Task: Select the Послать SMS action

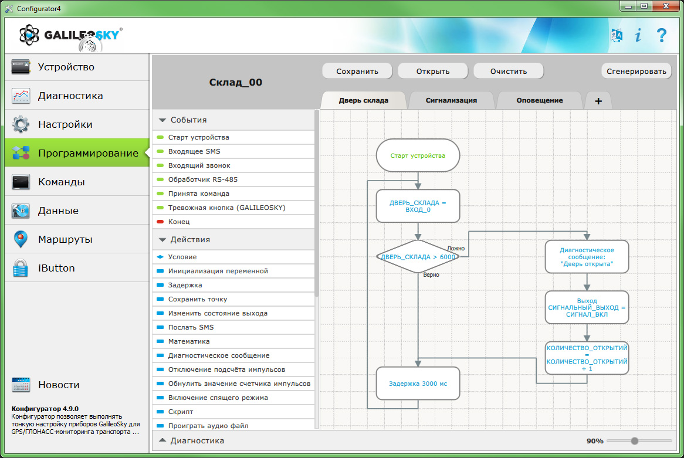Action: [233, 327]
